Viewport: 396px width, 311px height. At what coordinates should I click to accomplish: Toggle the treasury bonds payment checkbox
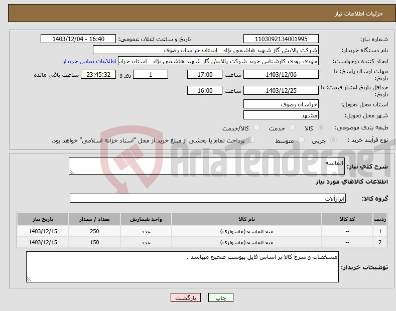(252, 139)
